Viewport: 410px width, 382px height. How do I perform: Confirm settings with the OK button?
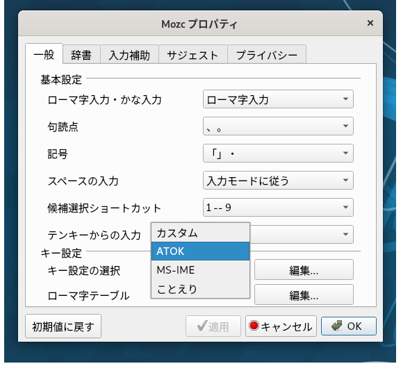[349, 326]
